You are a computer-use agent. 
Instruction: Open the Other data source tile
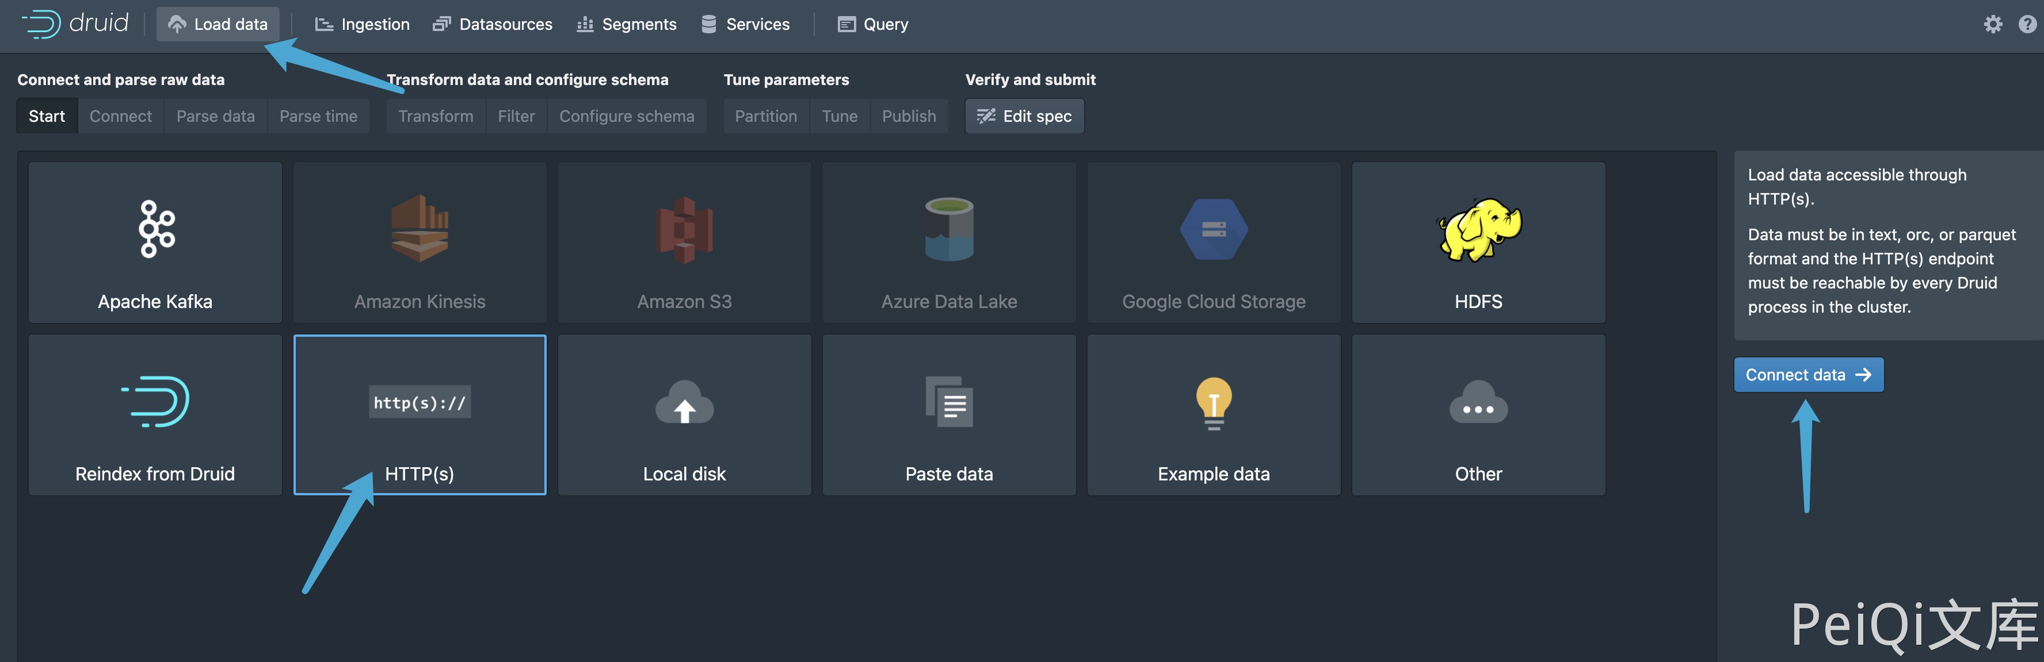point(1477,415)
